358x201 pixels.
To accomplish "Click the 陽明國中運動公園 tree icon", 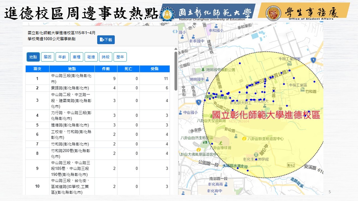I will click(203, 69).
